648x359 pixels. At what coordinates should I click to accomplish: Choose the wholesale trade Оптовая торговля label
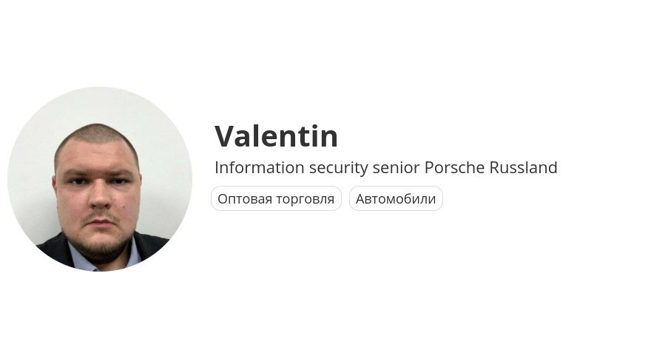click(x=276, y=198)
